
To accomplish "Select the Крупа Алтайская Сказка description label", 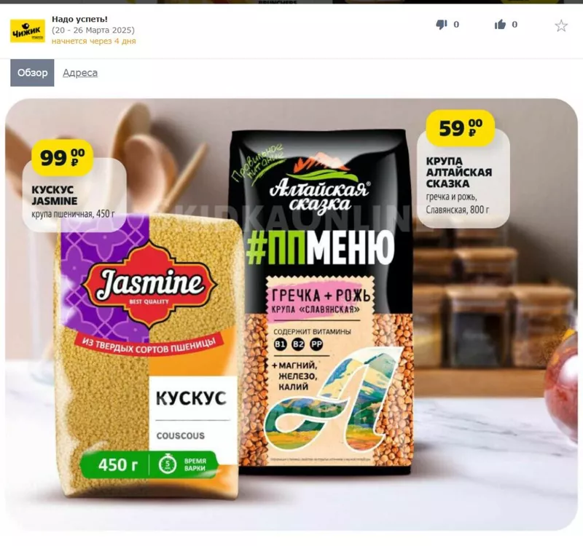I will click(463, 186).
